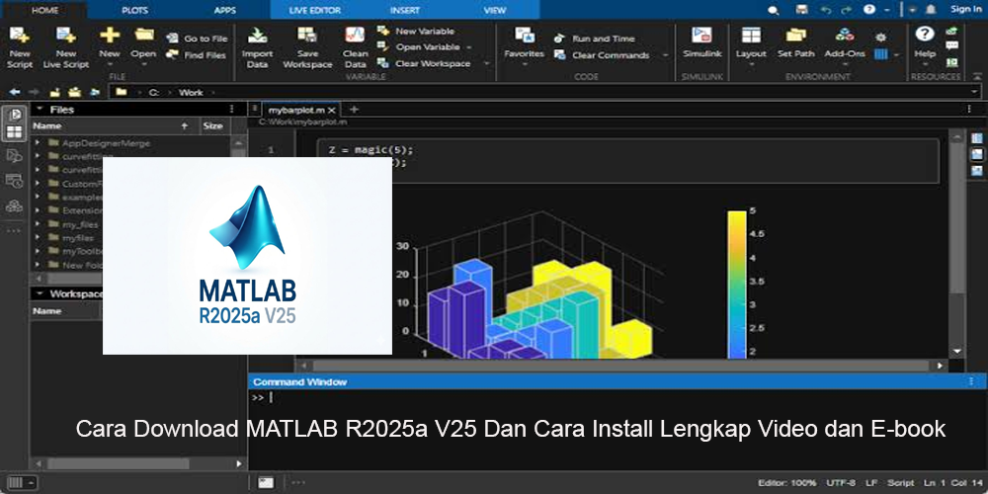This screenshot has width=988, height=494.
Task: Click the search magnifier icon
Action: [774, 10]
